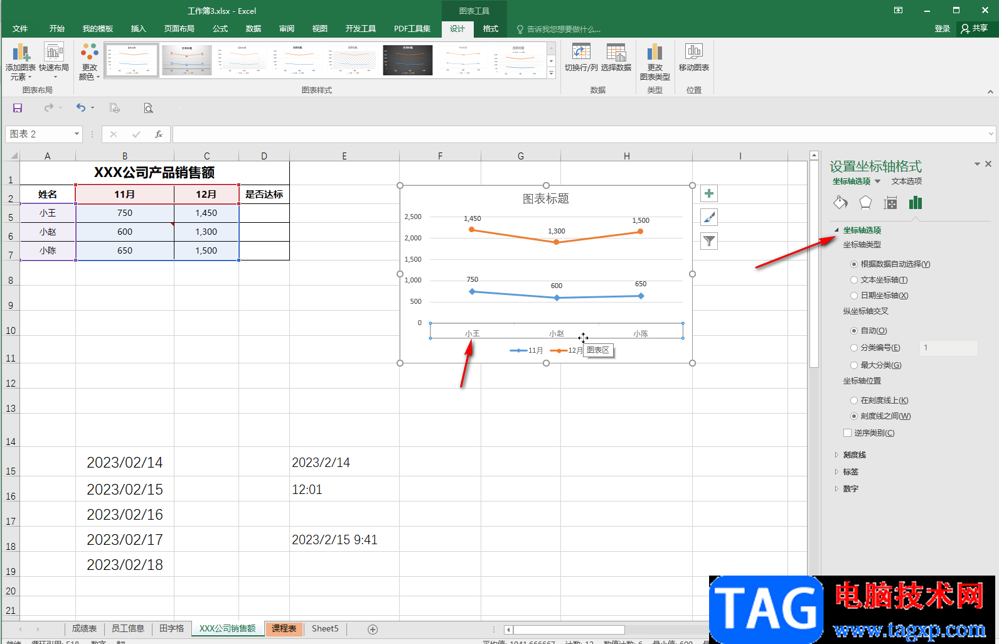Open Format Axis pane options dropdown
Image resolution: width=999 pixels, height=644 pixels.
pos(977,164)
